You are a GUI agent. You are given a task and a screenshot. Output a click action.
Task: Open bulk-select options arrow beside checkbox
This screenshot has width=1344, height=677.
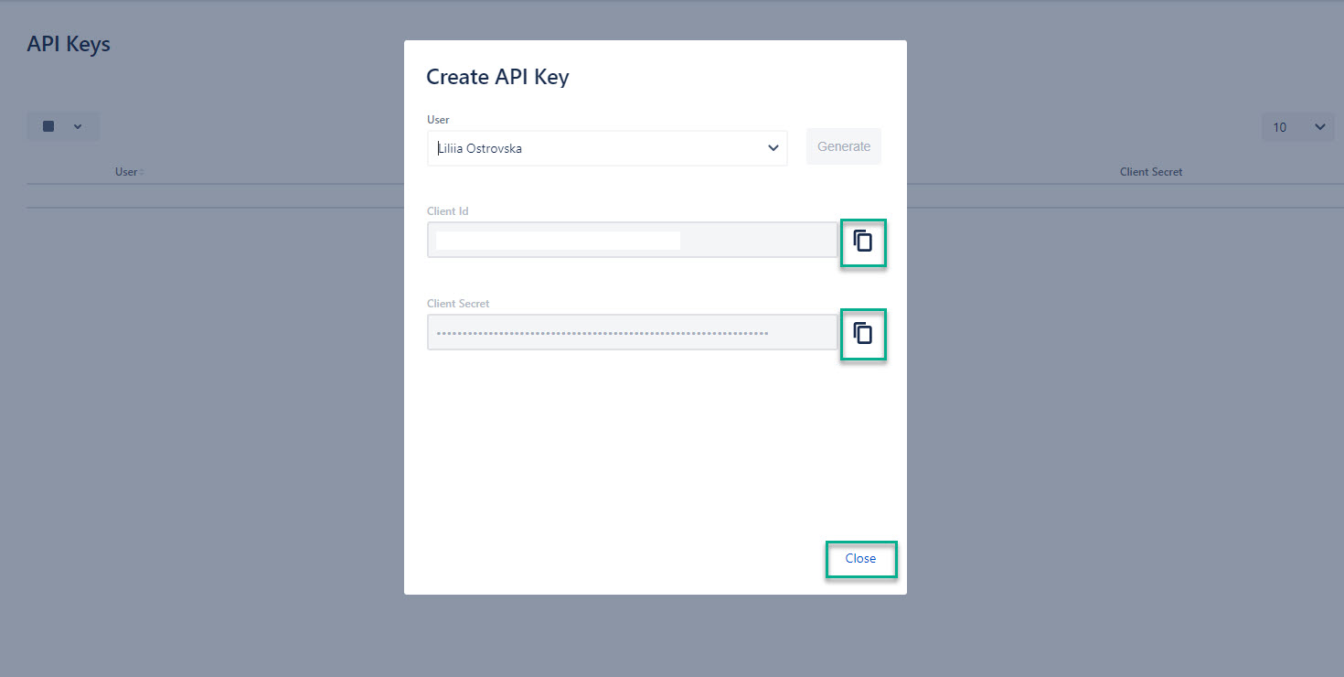pyautogui.click(x=78, y=126)
